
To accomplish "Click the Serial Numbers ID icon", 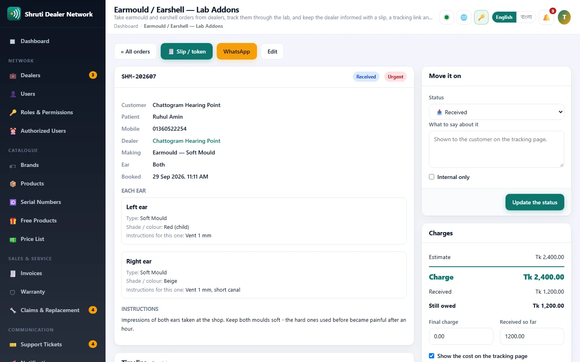I will (12, 202).
